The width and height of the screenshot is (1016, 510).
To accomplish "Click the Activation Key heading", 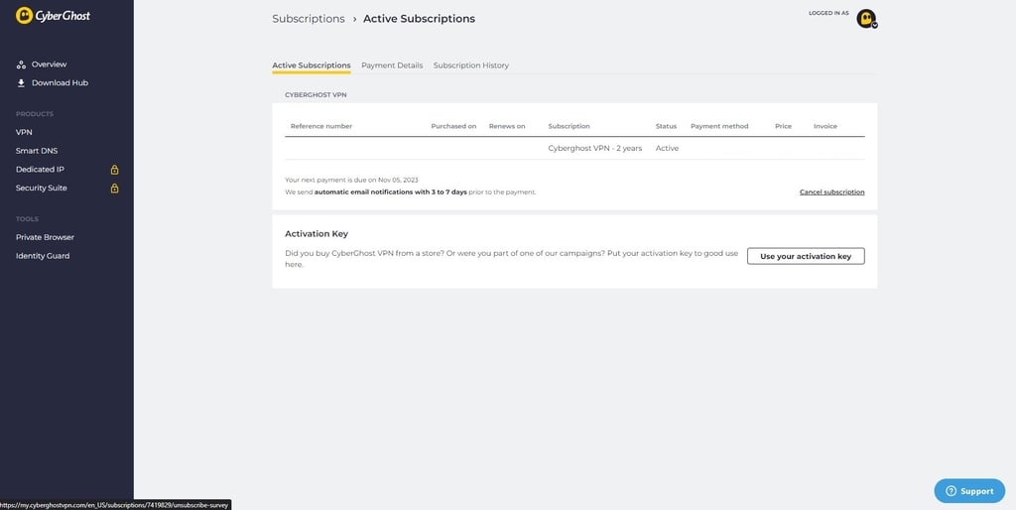I will click(x=317, y=234).
